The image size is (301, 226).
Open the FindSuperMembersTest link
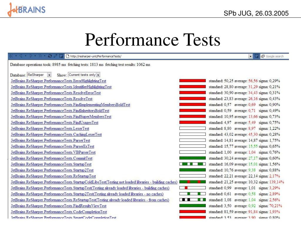[61, 117]
